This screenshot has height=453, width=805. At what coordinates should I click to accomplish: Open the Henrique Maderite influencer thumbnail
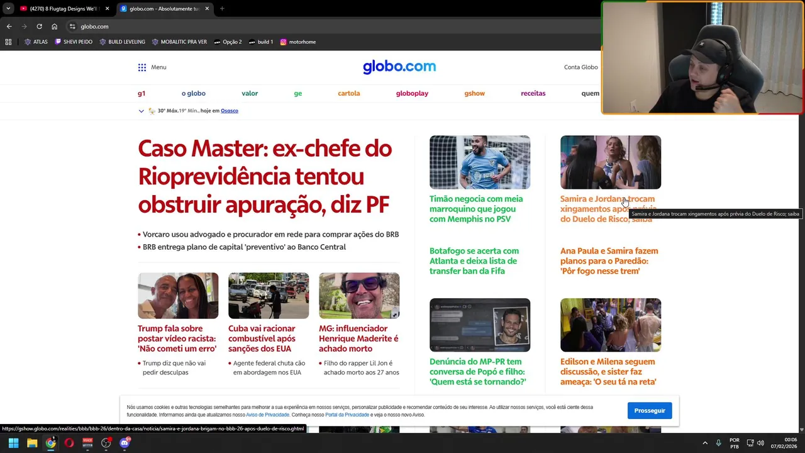[359, 296]
